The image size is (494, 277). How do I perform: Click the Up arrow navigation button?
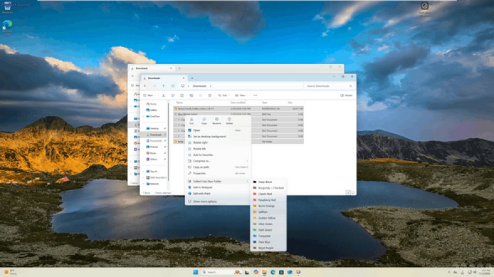coord(163,86)
